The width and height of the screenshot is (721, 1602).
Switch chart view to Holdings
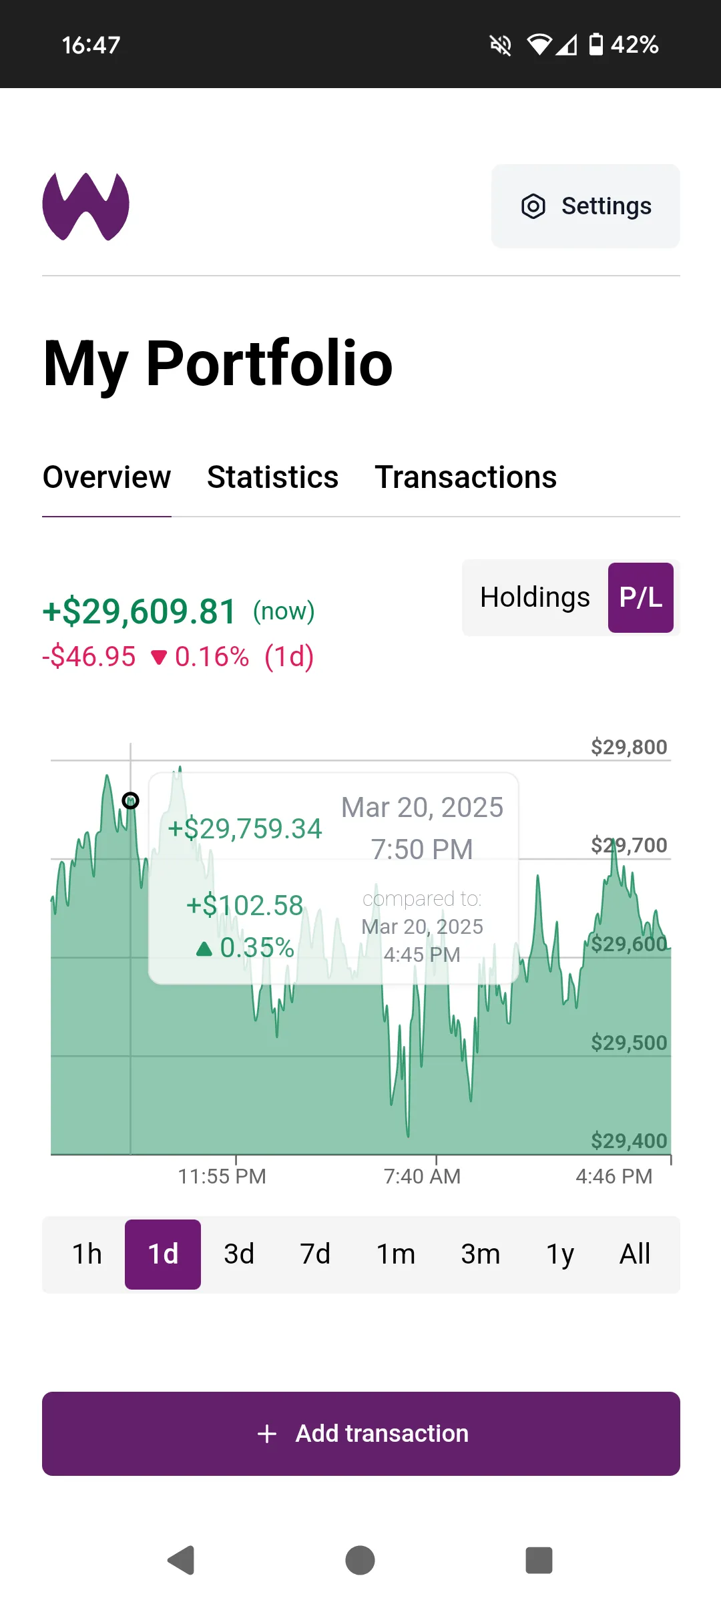tap(535, 597)
